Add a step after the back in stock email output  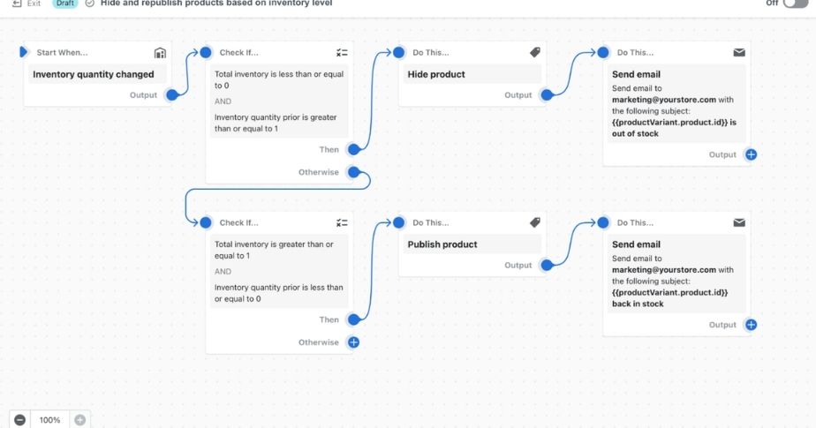click(751, 325)
